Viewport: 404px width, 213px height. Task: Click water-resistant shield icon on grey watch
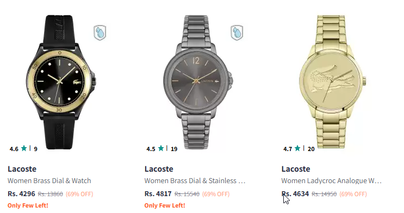click(237, 33)
